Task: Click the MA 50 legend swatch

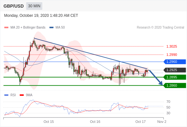Action: click(x=51, y=28)
